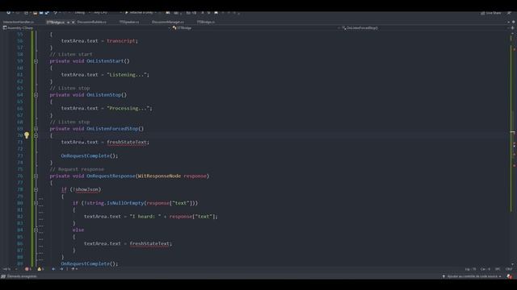The height and width of the screenshot is (290, 517).
Task: Select the active STTBridge.cs tab
Action: tap(56, 22)
